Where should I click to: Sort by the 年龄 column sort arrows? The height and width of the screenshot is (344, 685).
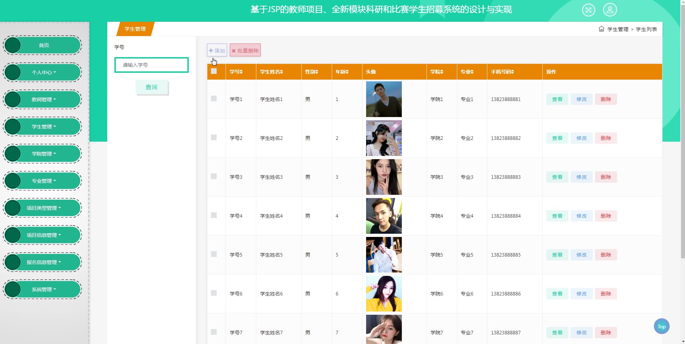coord(347,72)
